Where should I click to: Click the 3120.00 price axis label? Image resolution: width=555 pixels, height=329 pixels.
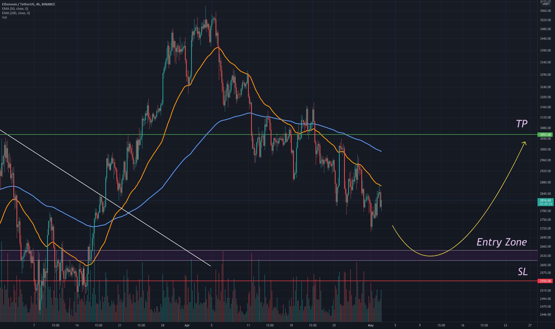pyautogui.click(x=545, y=117)
